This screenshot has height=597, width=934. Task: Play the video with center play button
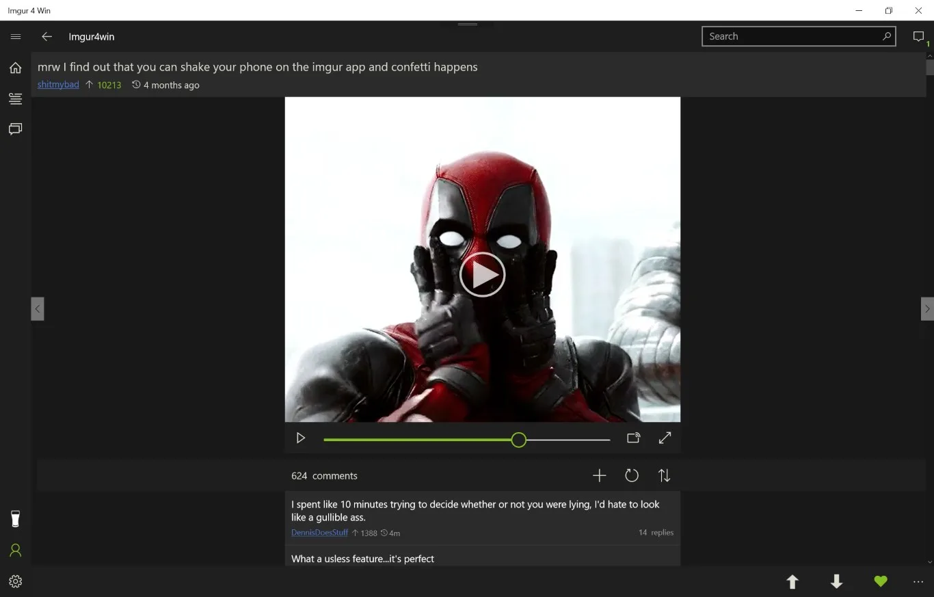coord(482,274)
